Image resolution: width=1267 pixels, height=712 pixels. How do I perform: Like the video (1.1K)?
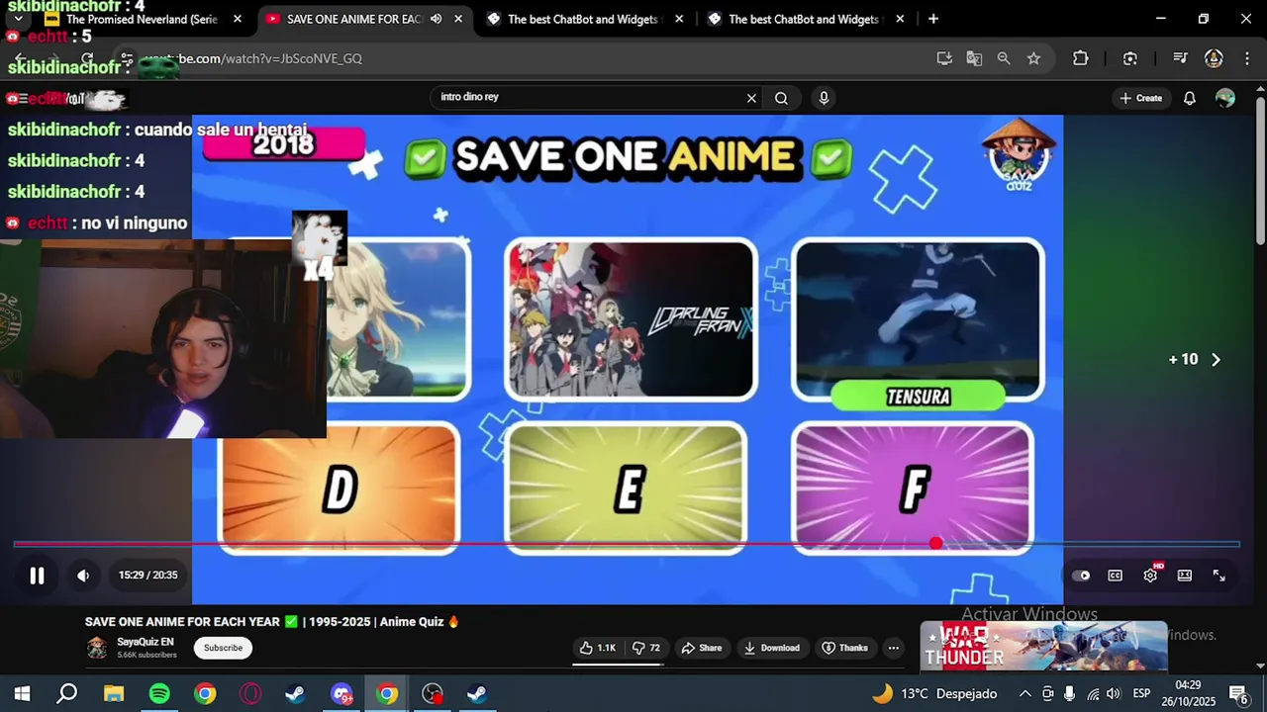point(598,648)
